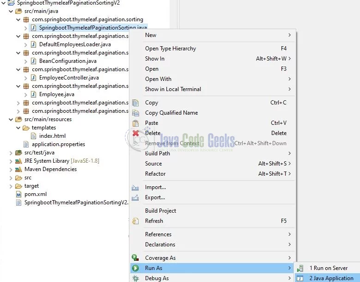Click the Import icon

135,187
